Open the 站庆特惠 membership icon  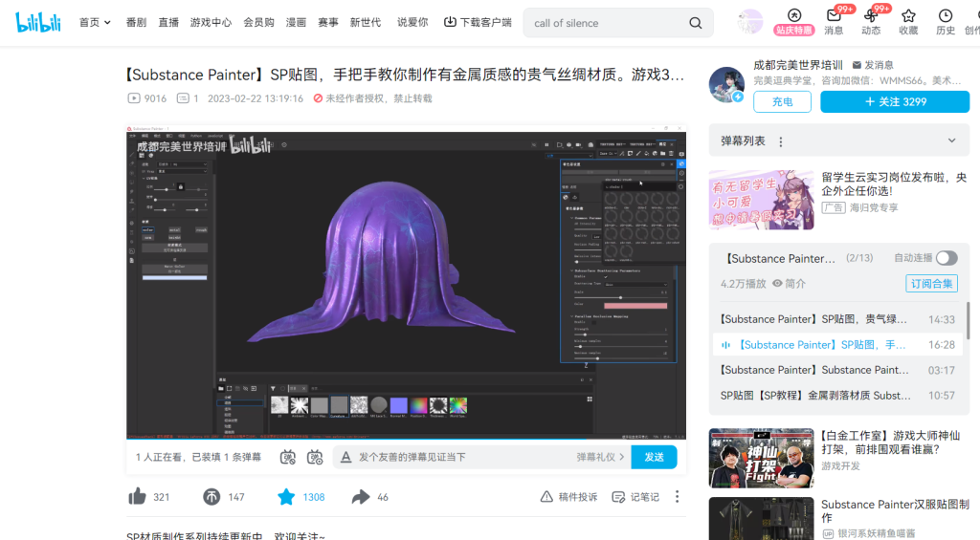point(793,23)
